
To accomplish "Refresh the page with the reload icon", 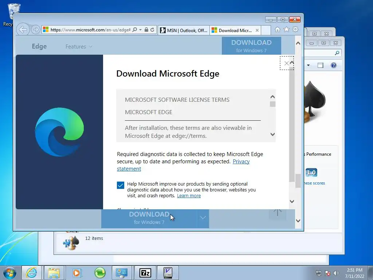I will pos(152,30).
